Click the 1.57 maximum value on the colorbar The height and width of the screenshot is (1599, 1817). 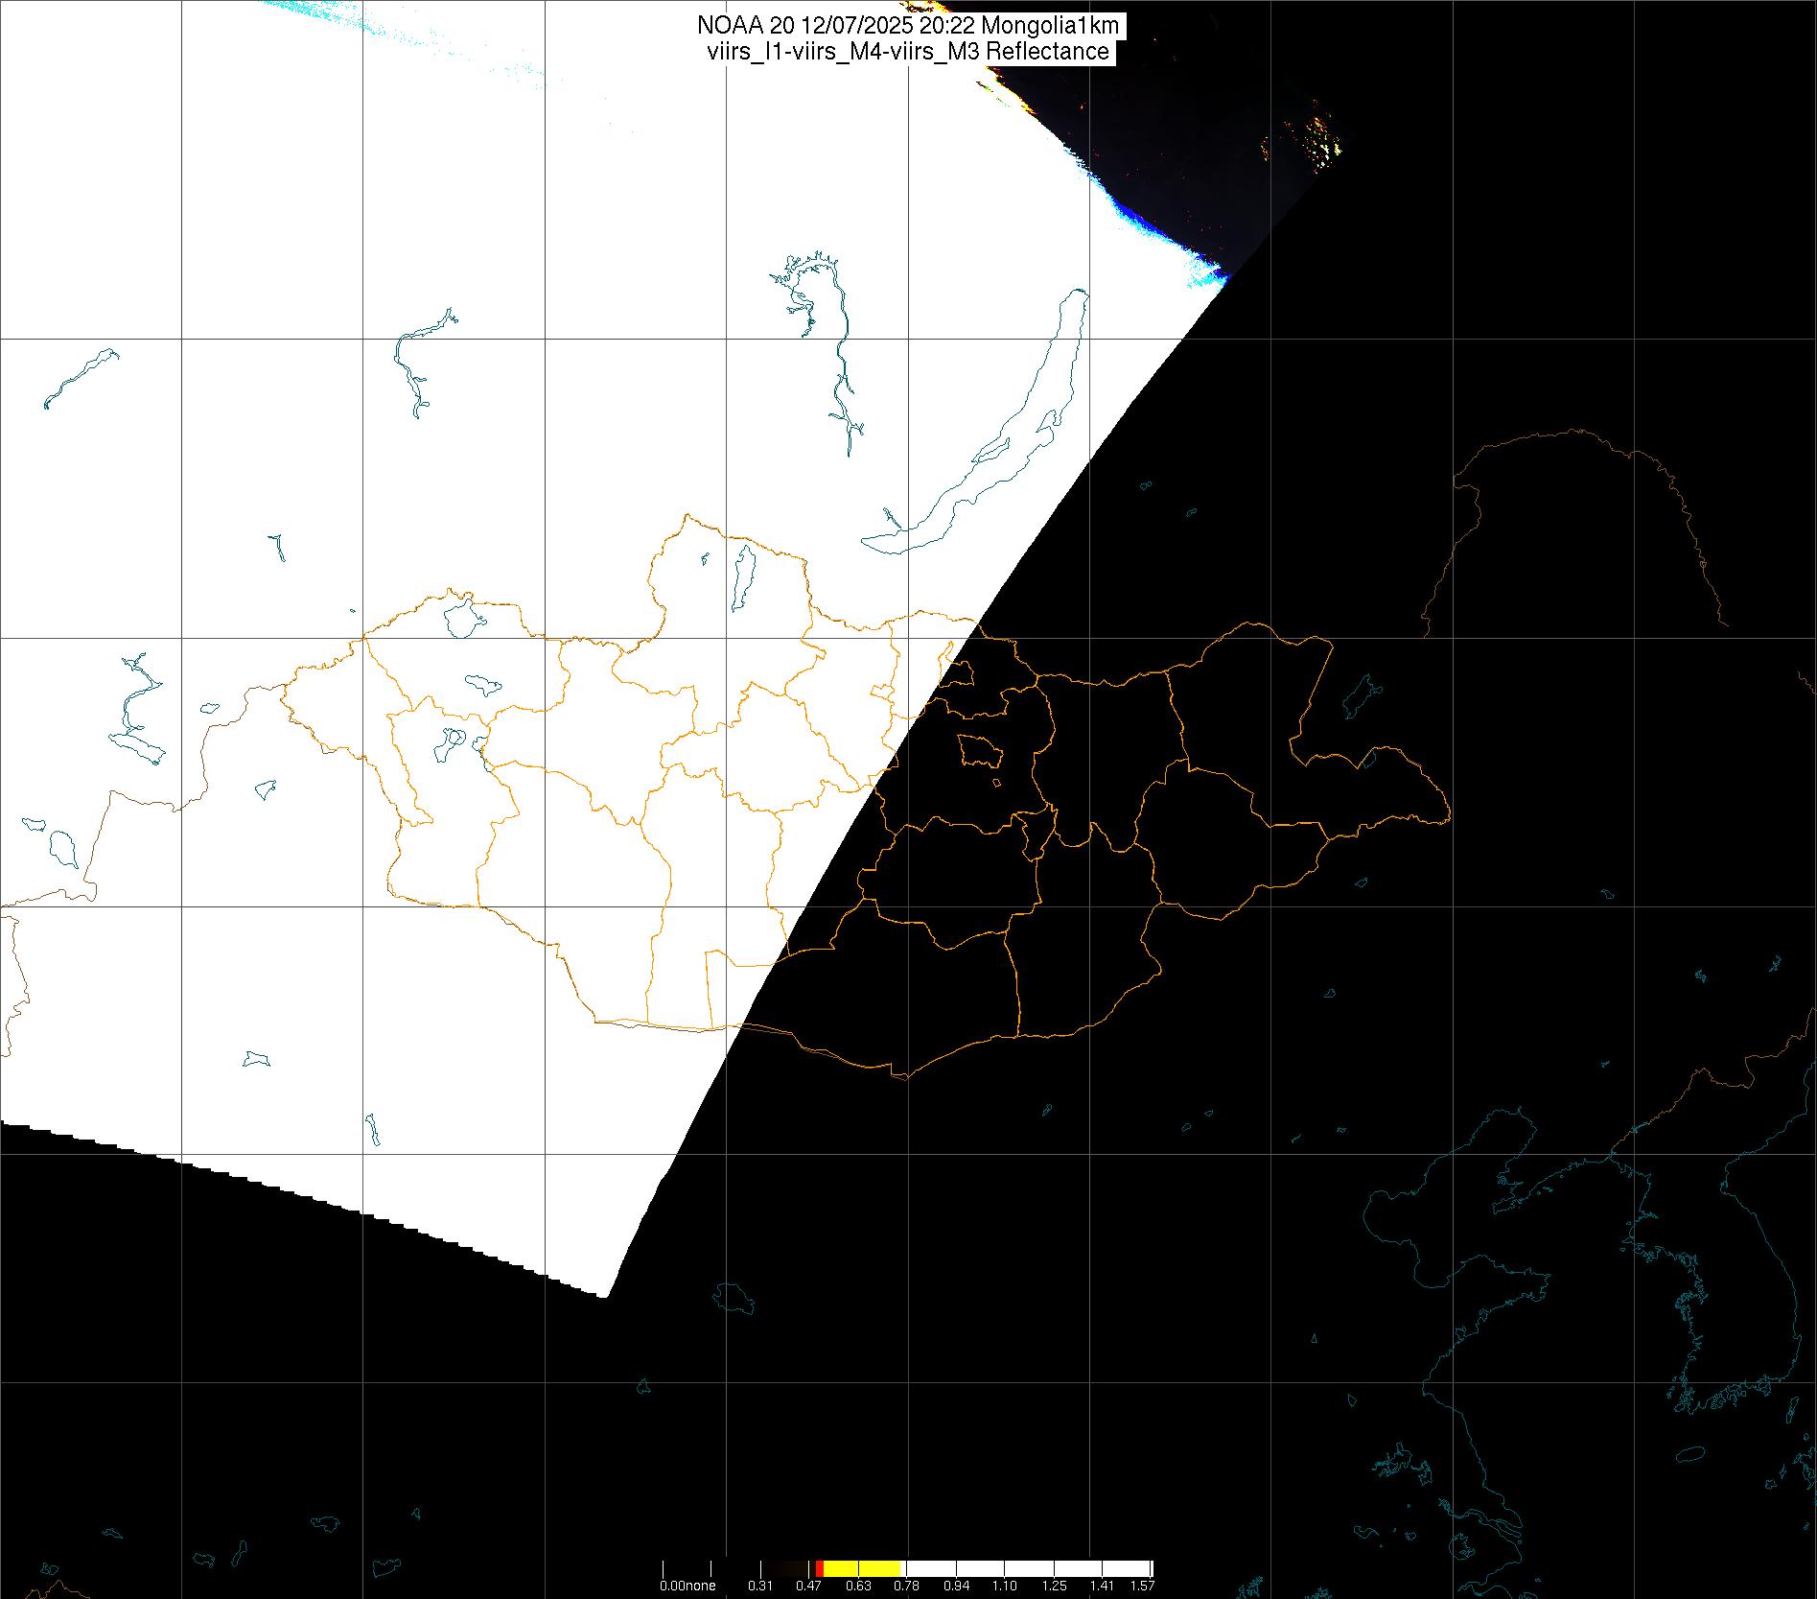point(1141,1586)
